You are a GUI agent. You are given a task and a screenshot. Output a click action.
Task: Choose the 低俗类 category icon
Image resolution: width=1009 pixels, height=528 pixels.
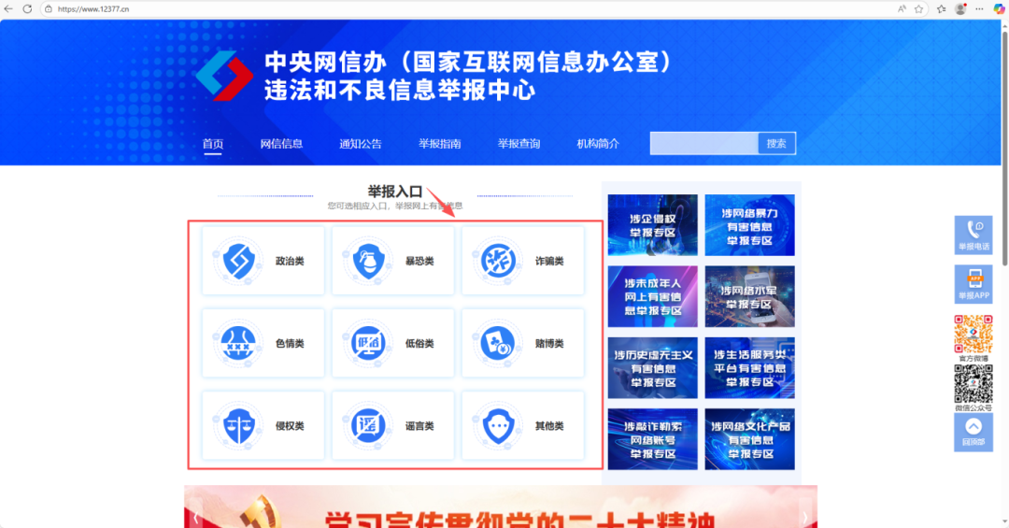click(367, 343)
